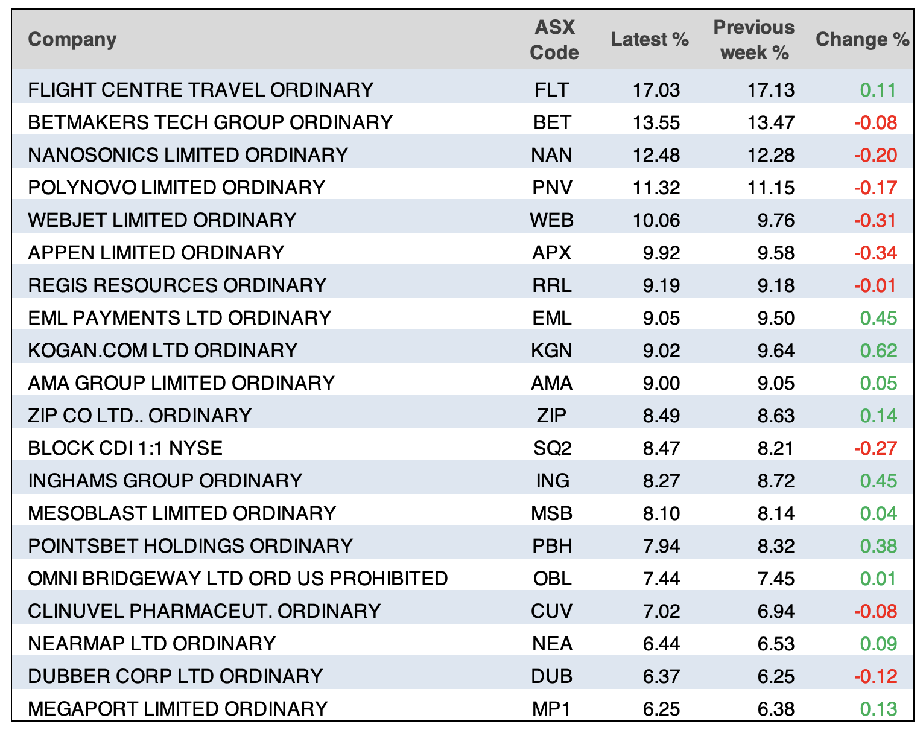Viewport: 923px width, 730px height.
Task: Click MEGAPORT's change value 0.13
Action: (x=878, y=709)
